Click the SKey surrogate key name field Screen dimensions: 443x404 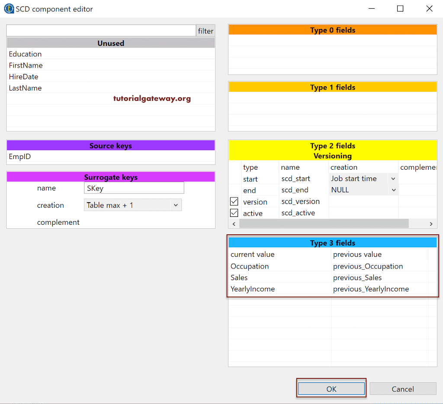point(134,188)
